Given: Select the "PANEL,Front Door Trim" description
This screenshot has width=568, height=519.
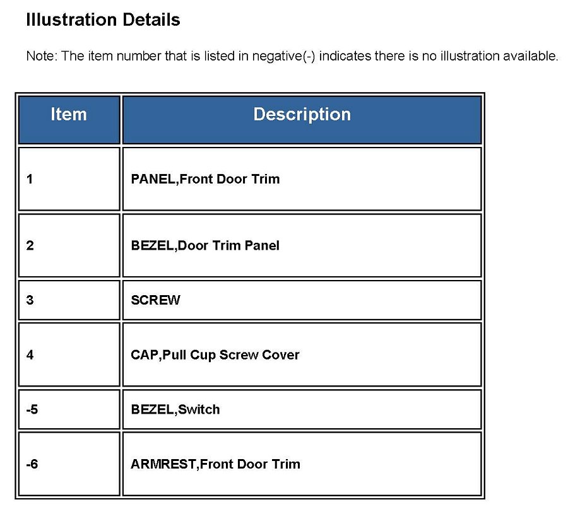Looking at the screenshot, I should pos(205,179).
